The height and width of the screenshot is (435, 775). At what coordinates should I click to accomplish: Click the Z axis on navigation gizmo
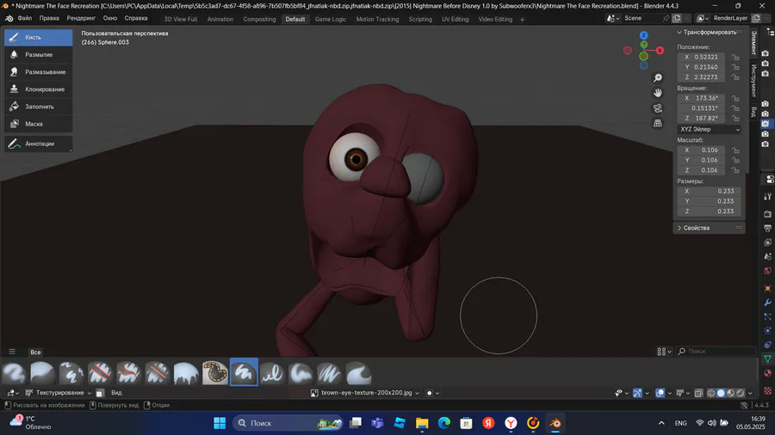pos(643,35)
